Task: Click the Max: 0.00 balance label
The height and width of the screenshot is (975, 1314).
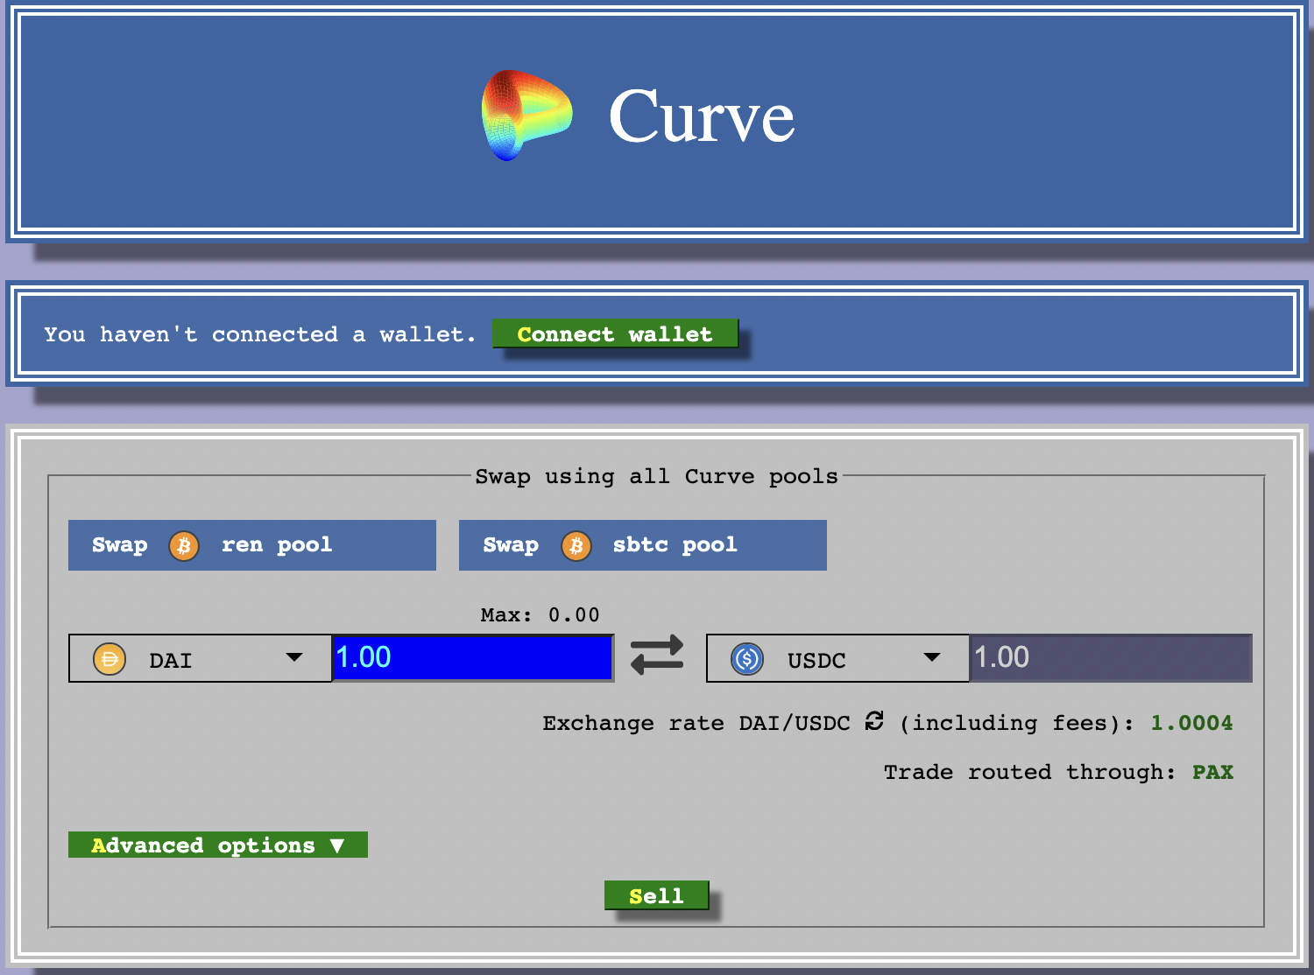Action: (x=540, y=614)
